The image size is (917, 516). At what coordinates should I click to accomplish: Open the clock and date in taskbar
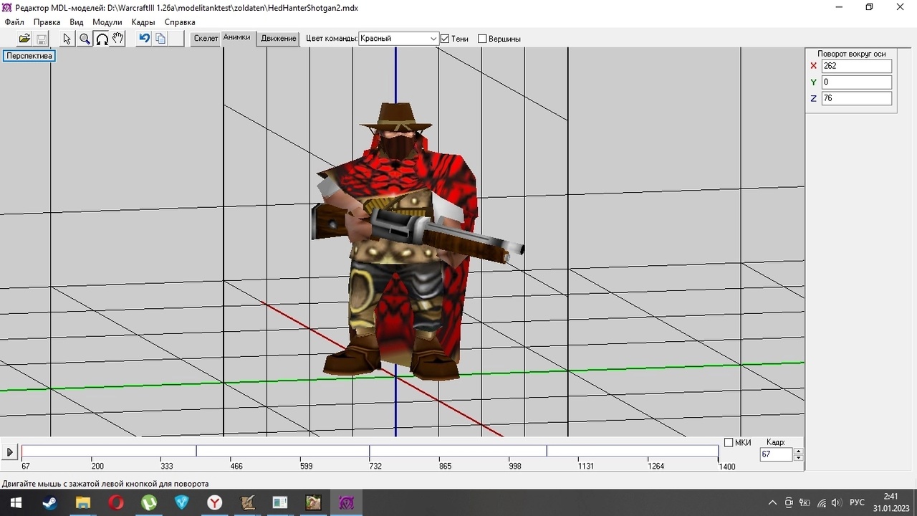pyautogui.click(x=890, y=502)
